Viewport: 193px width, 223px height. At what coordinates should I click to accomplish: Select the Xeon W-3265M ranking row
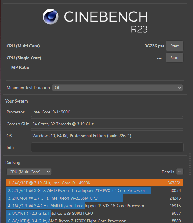[x=95, y=198]
